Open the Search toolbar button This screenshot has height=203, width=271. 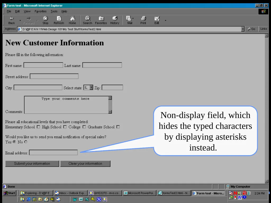(x=87, y=20)
